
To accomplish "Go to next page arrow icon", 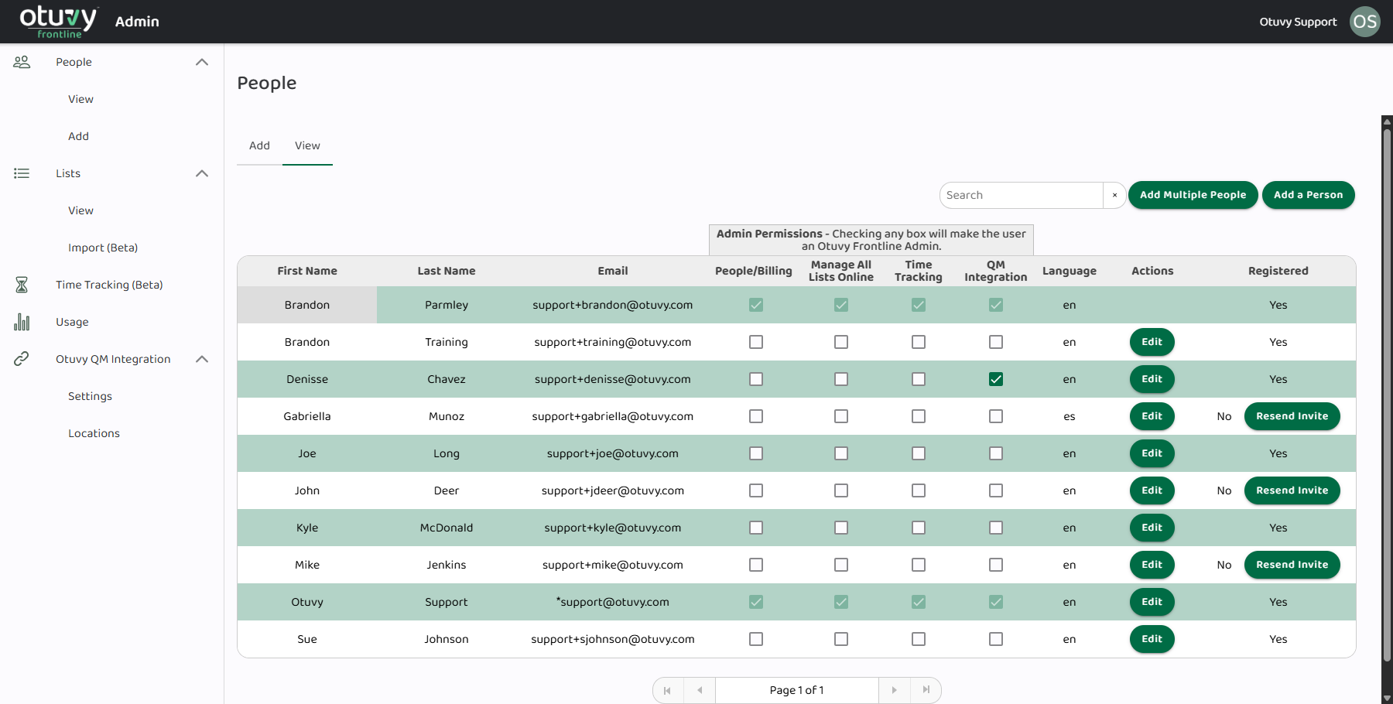I will click(894, 690).
